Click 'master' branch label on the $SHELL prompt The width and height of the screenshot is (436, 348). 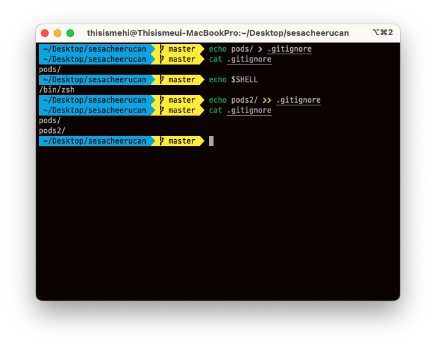182,80
